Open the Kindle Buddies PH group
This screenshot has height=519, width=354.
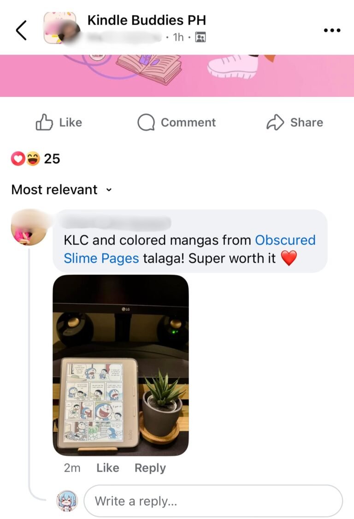(147, 20)
